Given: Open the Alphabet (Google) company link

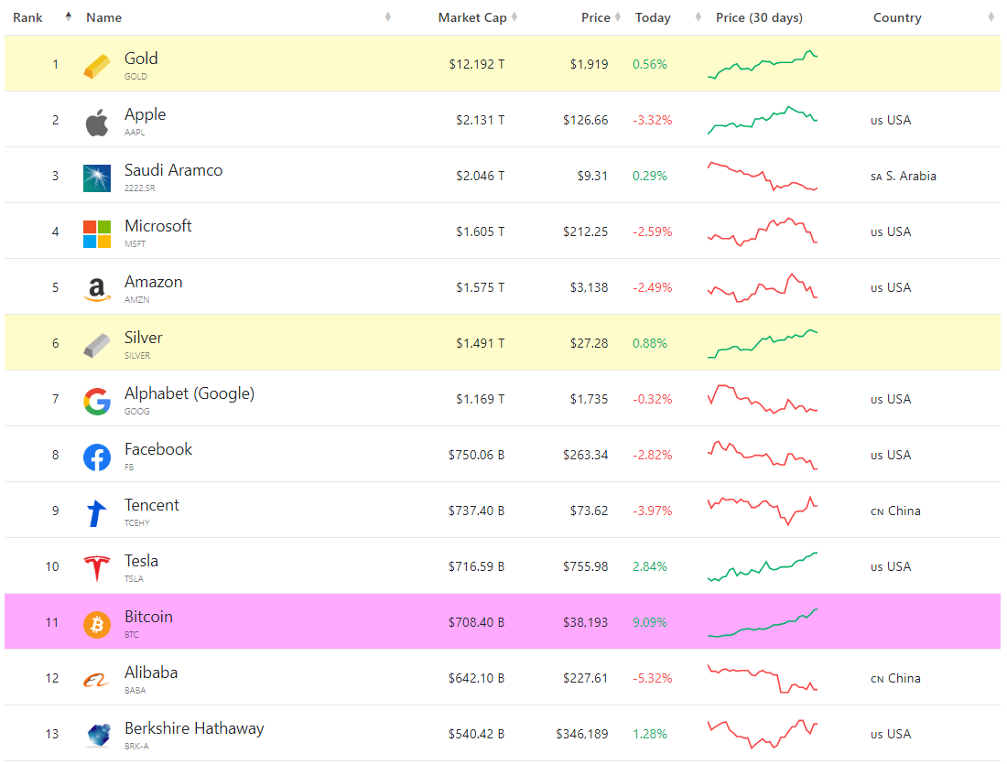Looking at the screenshot, I should pos(189,393).
